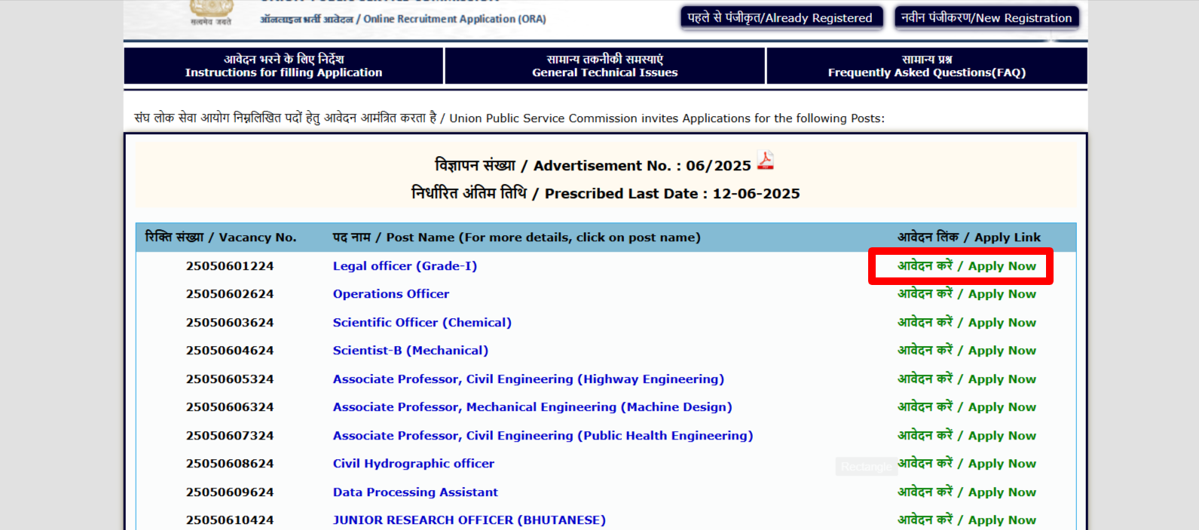Click the Already Registered button
The height and width of the screenshot is (530, 1199).
pyautogui.click(x=779, y=18)
